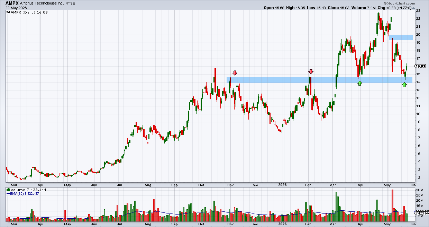This screenshot has width=429, height=227.
Task: Click the bold AMPX ticker symbol
Action: tap(12, 3)
